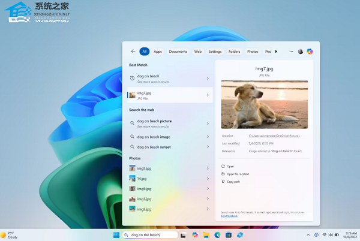The image size is (360, 241).
Task: Open the 'dog on beach' recent search
Action: [170, 79]
